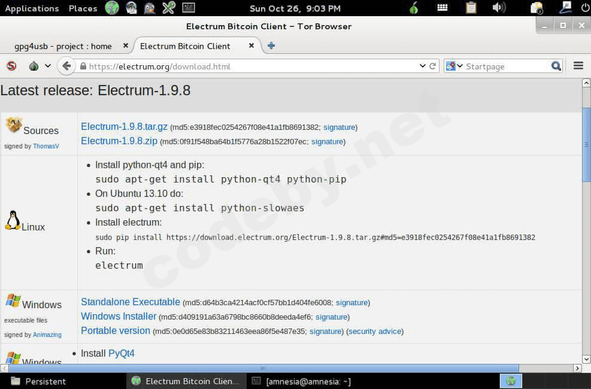The image size is (591, 389).
Task: Click the Windows logo icon beside executable files
Action: click(x=13, y=301)
